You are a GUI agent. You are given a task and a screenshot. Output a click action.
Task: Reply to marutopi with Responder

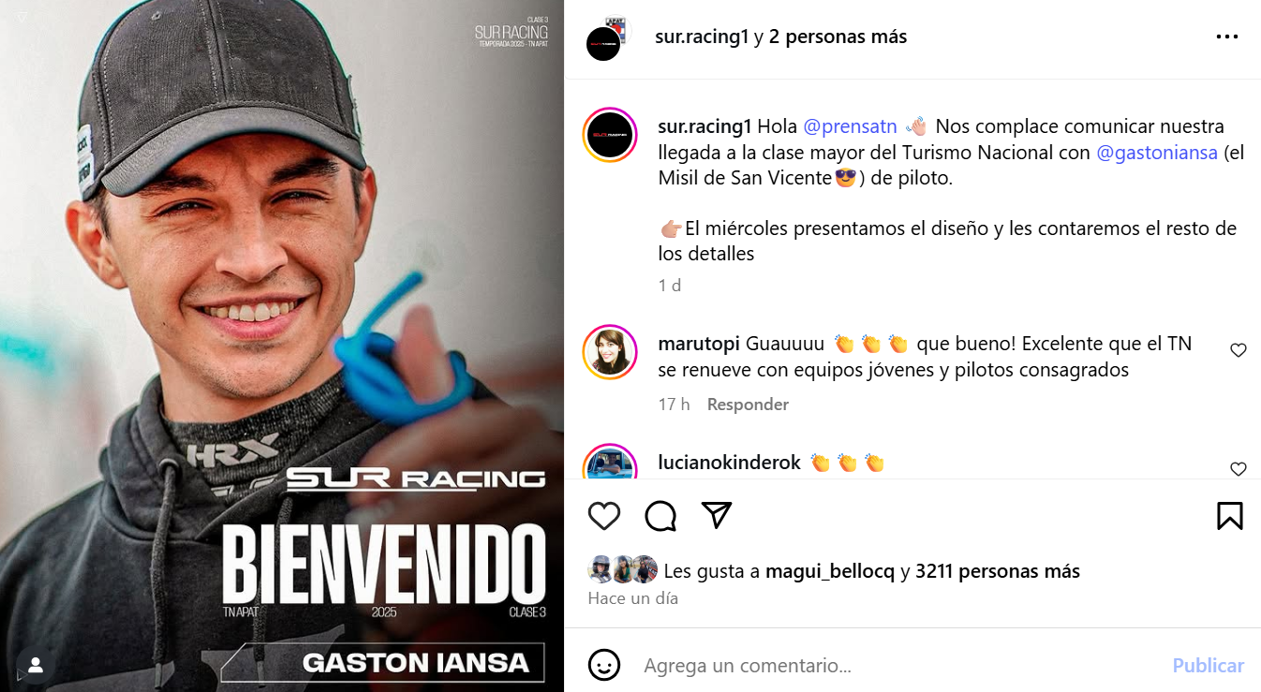pos(748,405)
